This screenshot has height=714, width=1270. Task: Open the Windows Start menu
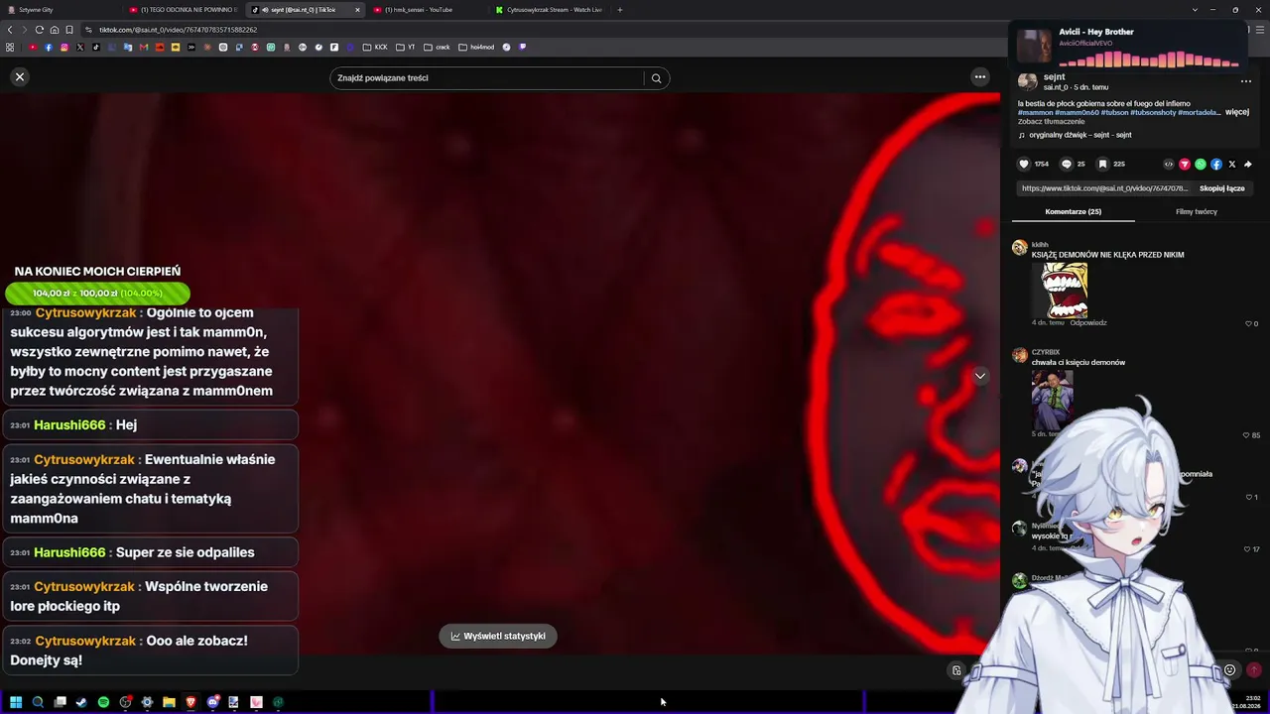click(16, 702)
